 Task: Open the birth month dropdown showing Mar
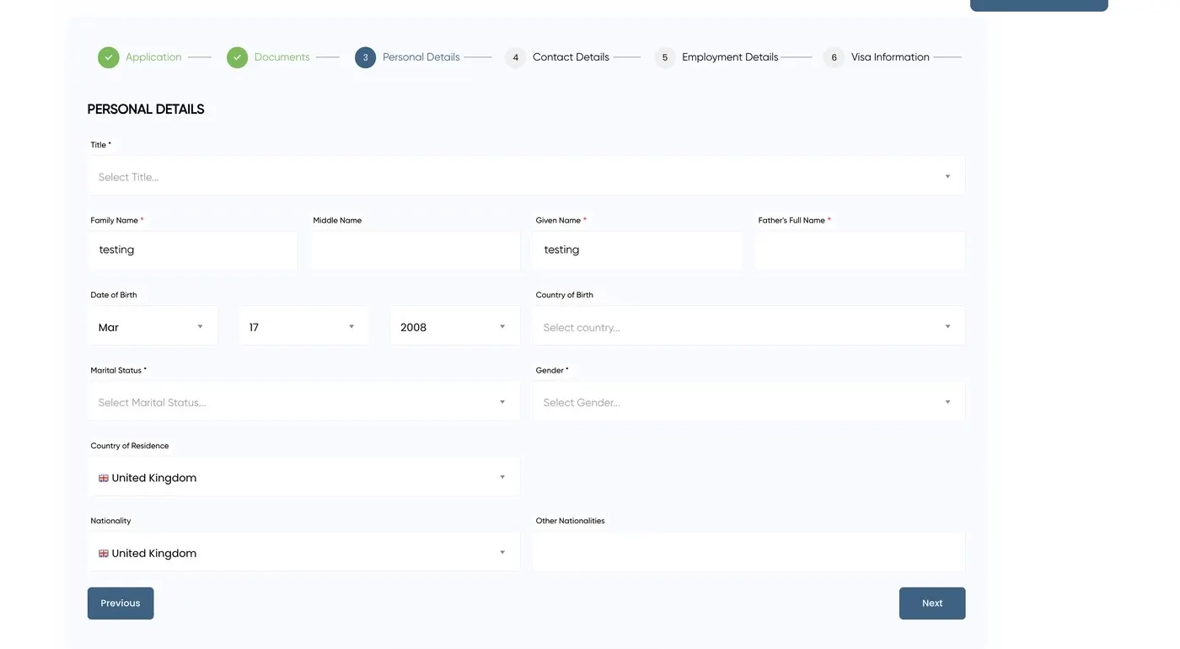153,327
